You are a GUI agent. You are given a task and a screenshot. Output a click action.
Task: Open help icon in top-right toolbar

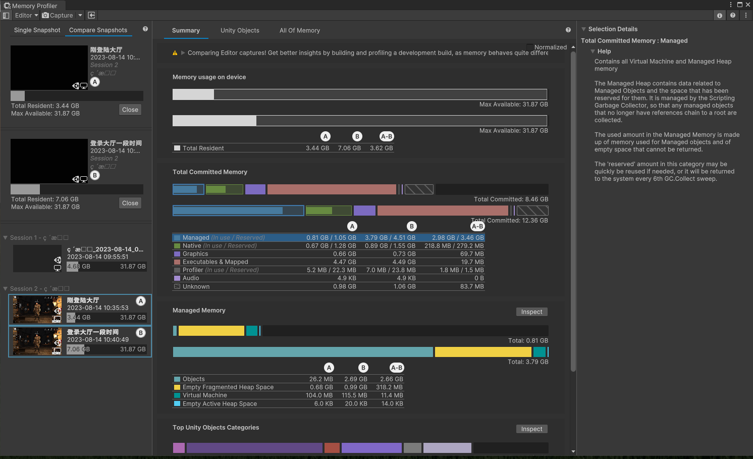[x=733, y=16]
